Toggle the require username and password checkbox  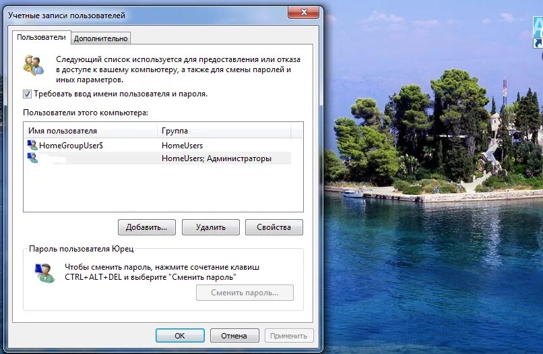pos(27,94)
